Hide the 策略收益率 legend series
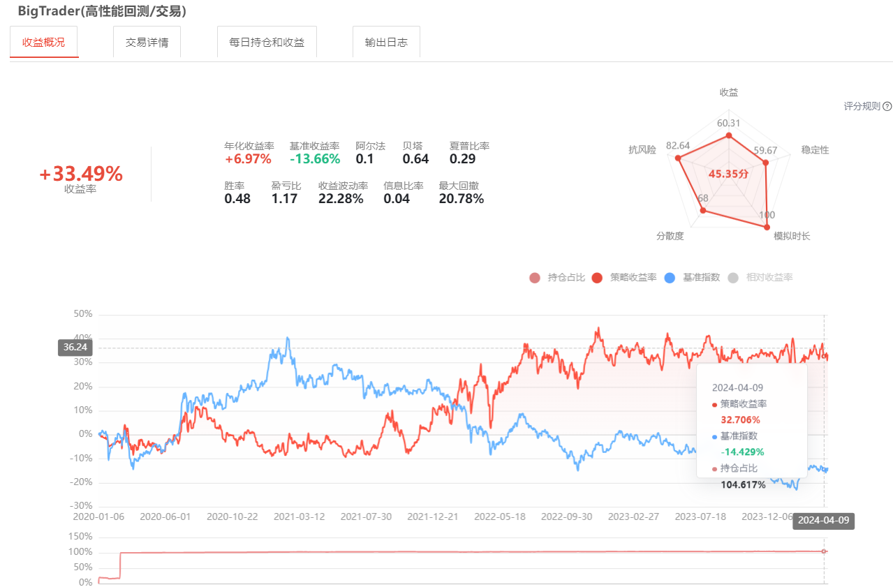The width and height of the screenshot is (893, 587). tap(624, 278)
